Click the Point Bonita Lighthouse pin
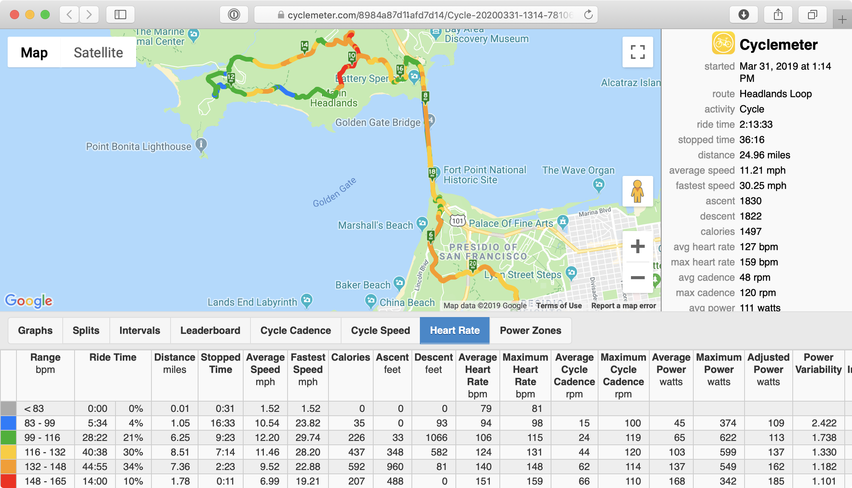This screenshot has width=852, height=488. pos(201,145)
